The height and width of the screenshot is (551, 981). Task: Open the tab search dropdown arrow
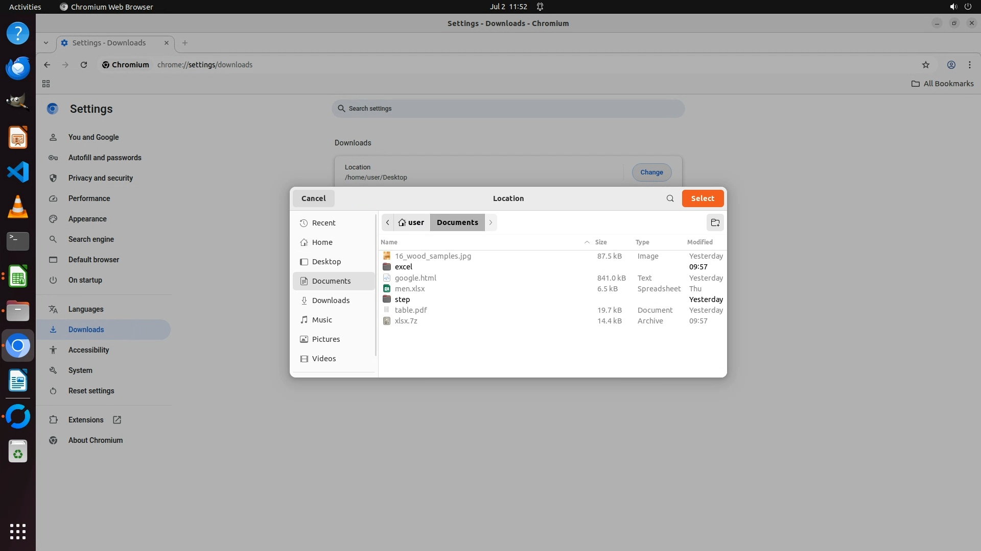[46, 43]
